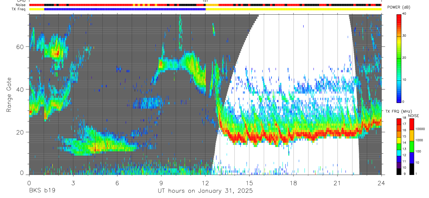Click the NOISE colorbar title
Screen dimensions: 429x198
[x=414, y=116]
